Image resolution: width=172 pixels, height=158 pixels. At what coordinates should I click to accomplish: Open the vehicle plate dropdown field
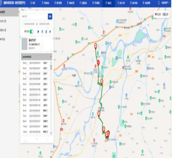[35, 17]
